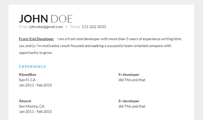Select the Email label text
Screen dimensions: 203x120
pos(24,27)
